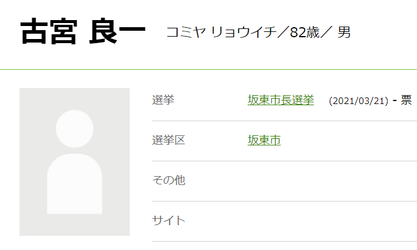Click the family name 古宮 in heading

pyautogui.click(x=48, y=32)
